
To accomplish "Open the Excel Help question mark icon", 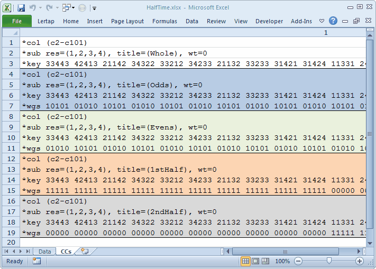I will pyautogui.click(x=333, y=21).
